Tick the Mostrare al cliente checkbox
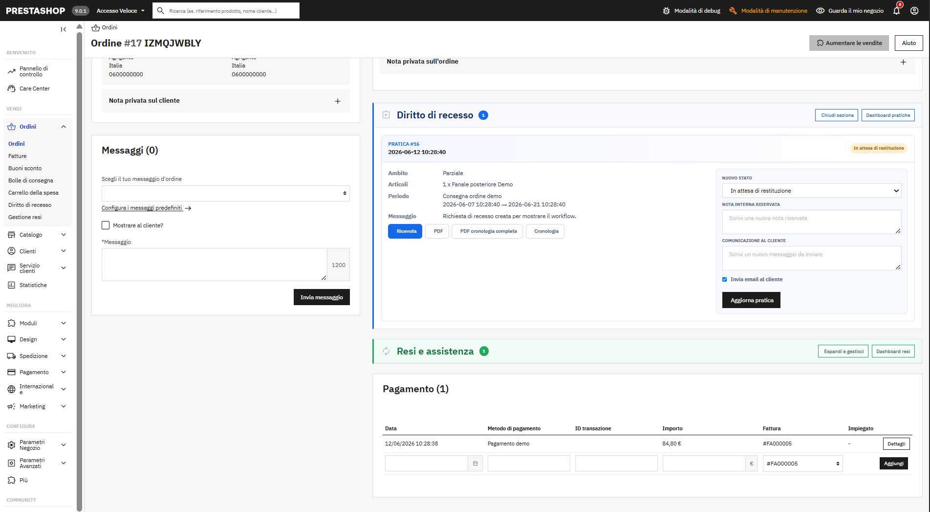The image size is (930, 512). [106, 225]
